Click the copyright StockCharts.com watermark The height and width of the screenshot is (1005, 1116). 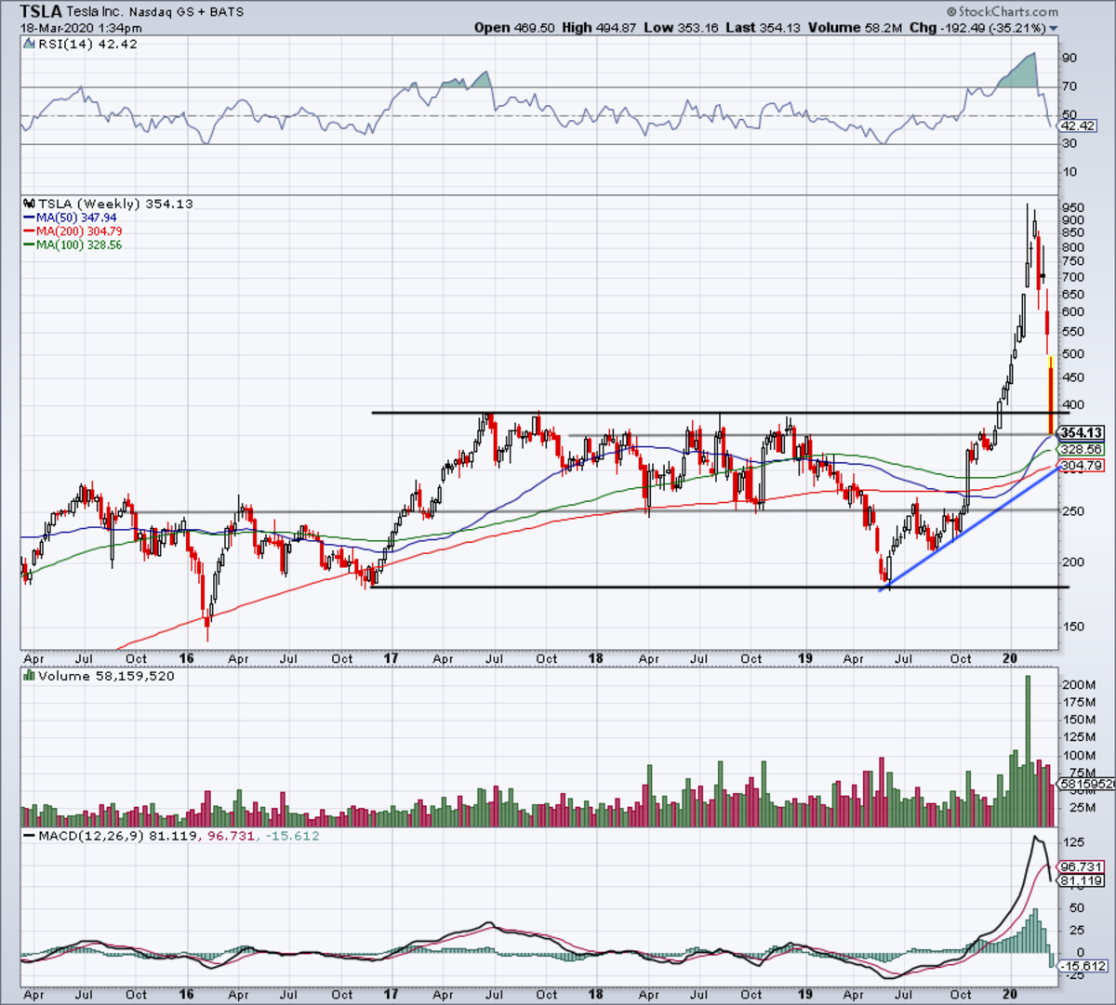[1003, 12]
